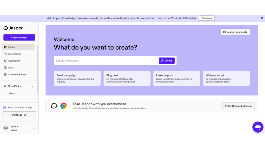Click the Create content button
Screen dimensions: 265x149
pos(19,38)
